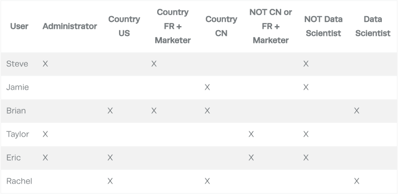Select the Country FR + Marketer header

click(x=172, y=26)
